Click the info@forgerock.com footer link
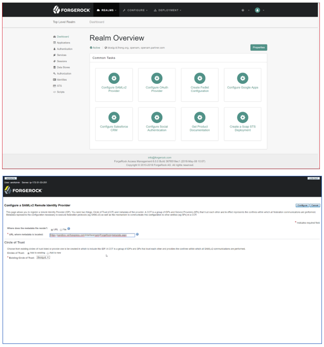The width and height of the screenshot is (324, 347). coord(160,157)
